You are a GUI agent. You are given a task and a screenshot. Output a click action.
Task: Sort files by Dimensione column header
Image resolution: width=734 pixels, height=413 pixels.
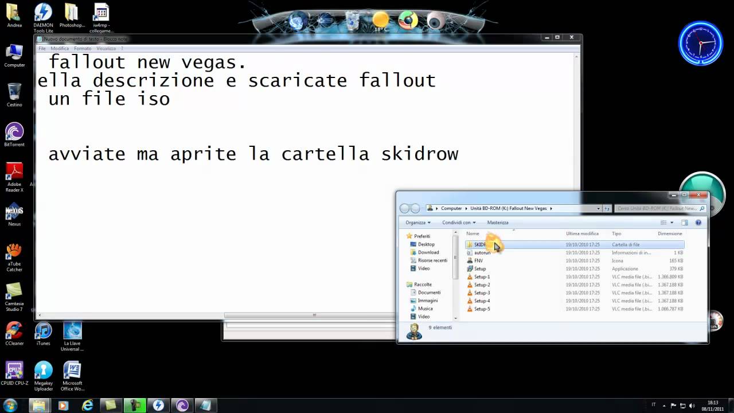(x=670, y=233)
